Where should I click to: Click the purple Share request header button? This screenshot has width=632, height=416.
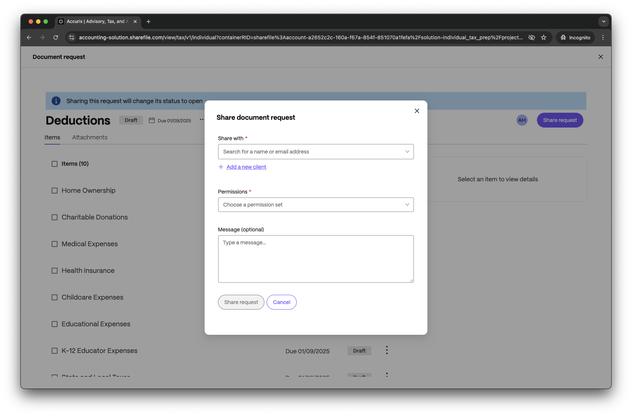click(560, 120)
